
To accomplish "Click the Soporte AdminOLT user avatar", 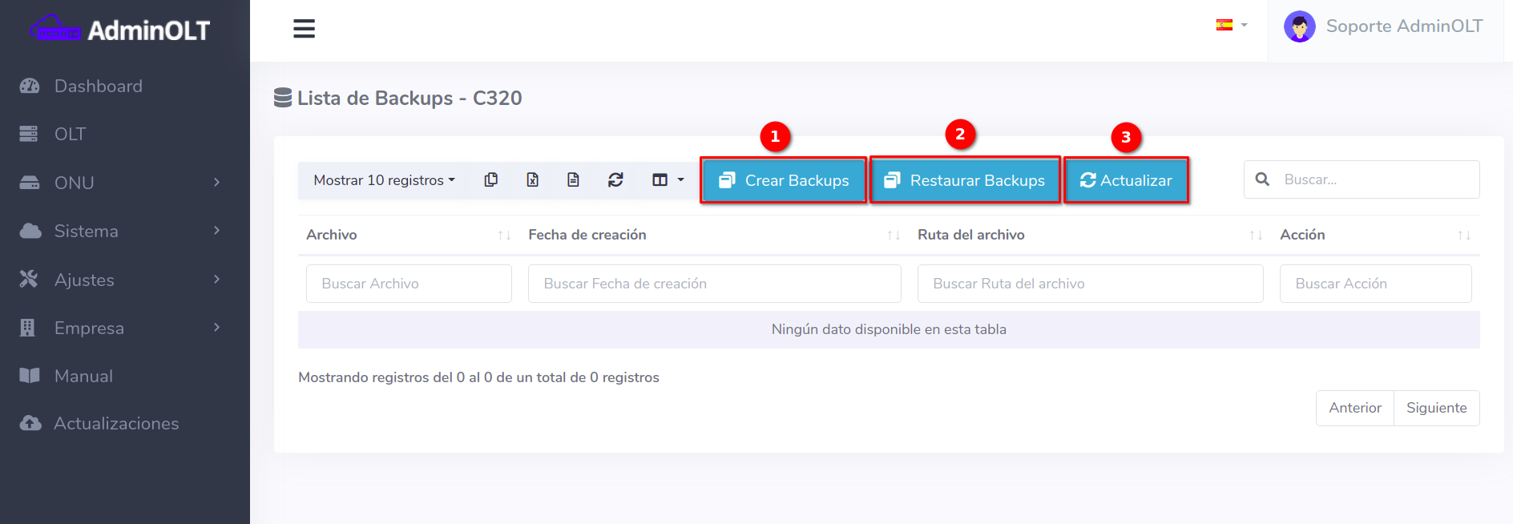I will click(x=1299, y=27).
